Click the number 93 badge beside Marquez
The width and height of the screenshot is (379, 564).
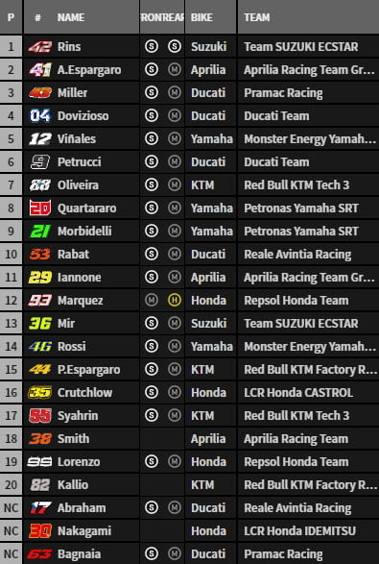[x=40, y=301]
